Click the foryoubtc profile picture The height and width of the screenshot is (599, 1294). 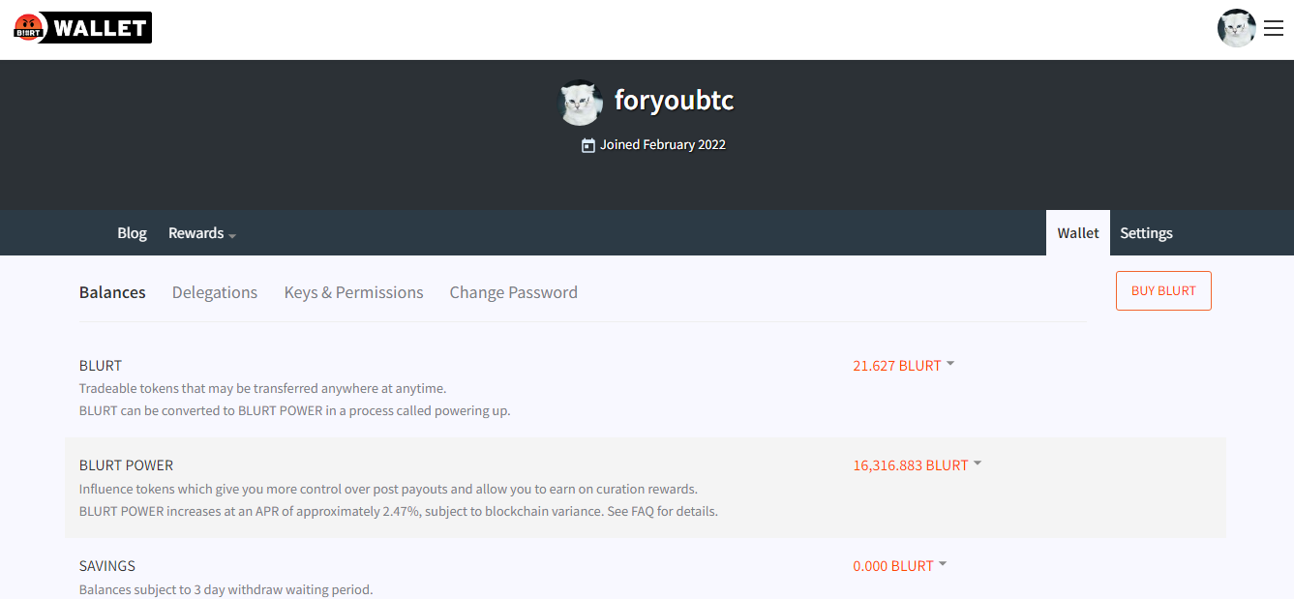[x=581, y=103]
